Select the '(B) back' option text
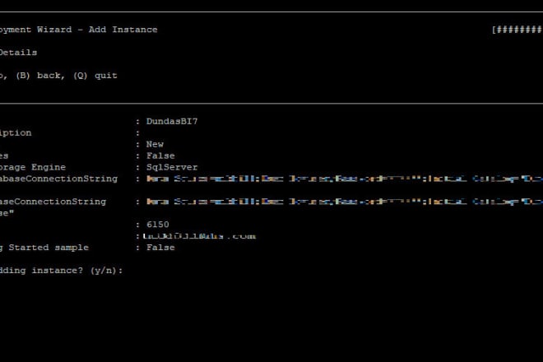Image resolution: width=543 pixels, height=362 pixels. coord(40,76)
